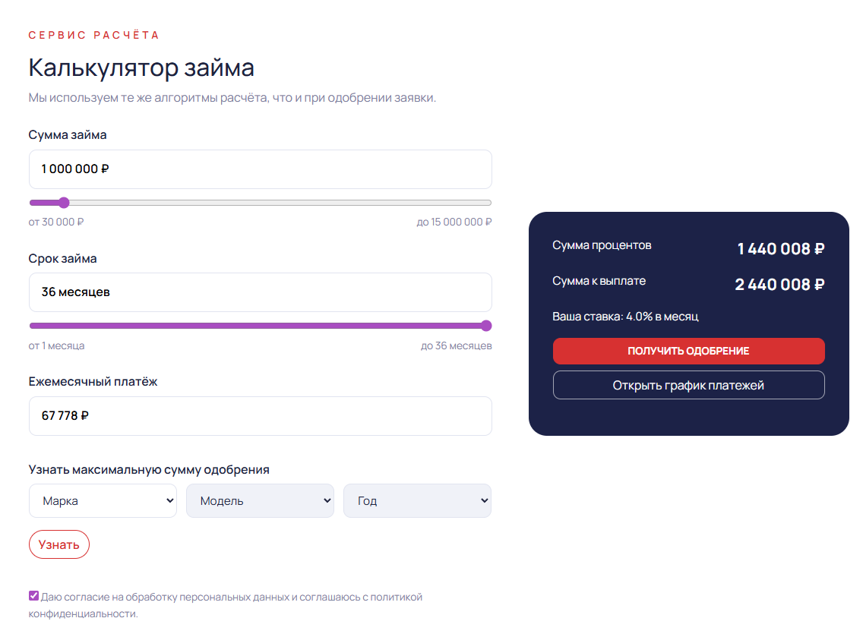The image size is (866, 637).
Task: Click the Срок займа input field
Action: 260,292
